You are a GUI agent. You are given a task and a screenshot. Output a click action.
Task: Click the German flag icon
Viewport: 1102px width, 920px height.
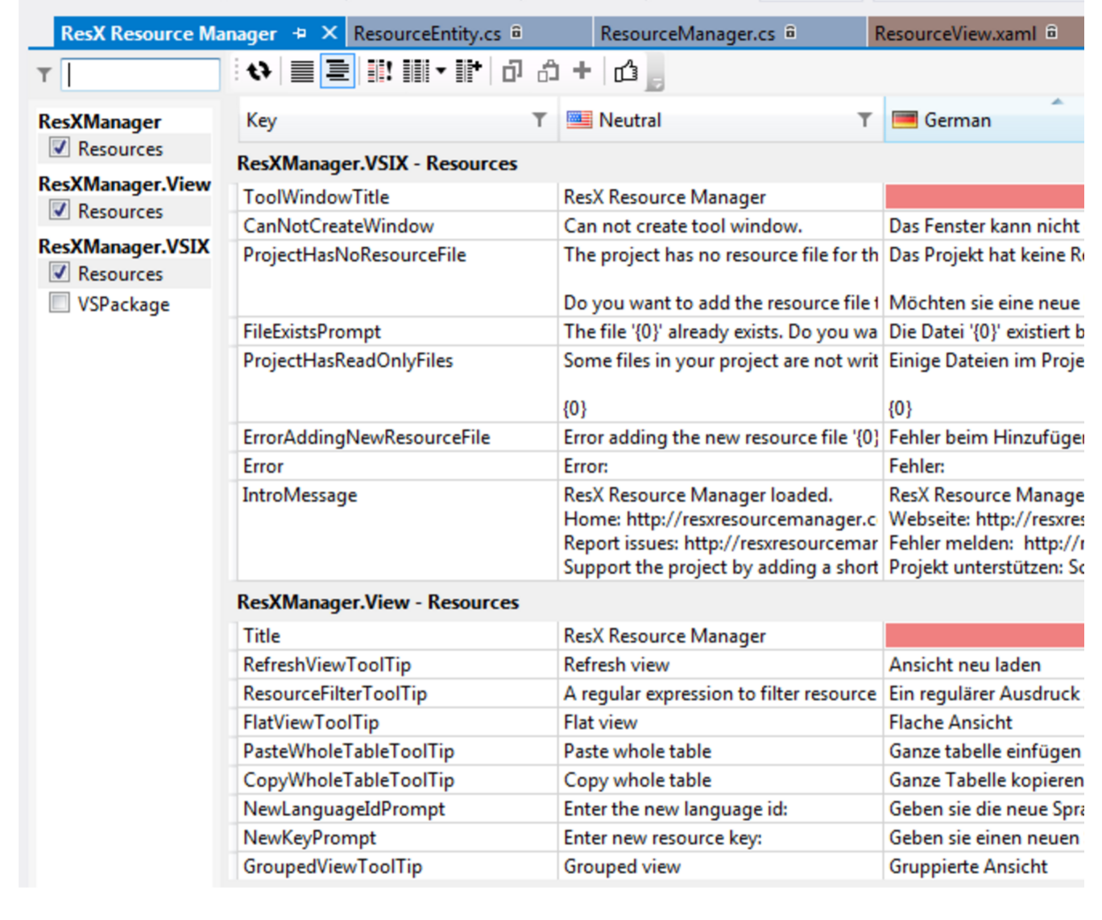(905, 120)
